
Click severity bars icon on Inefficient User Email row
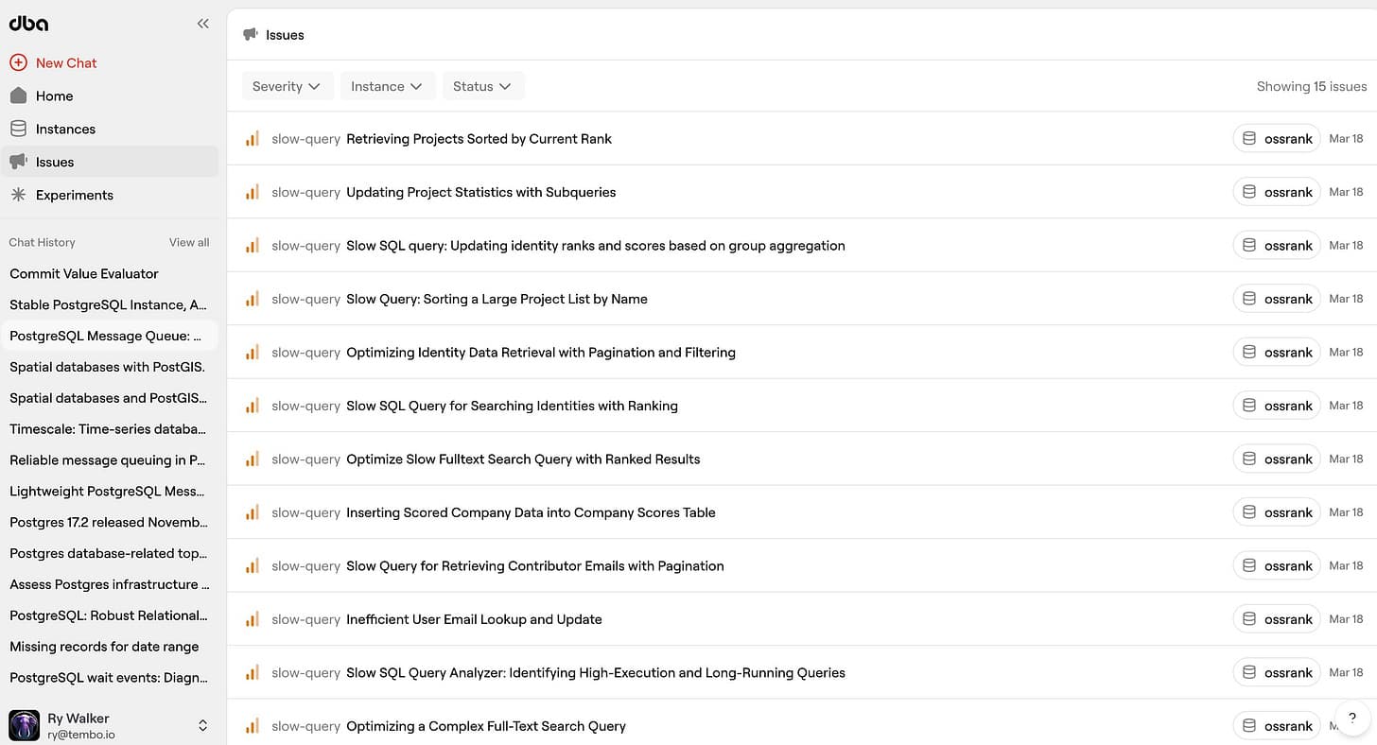click(253, 619)
